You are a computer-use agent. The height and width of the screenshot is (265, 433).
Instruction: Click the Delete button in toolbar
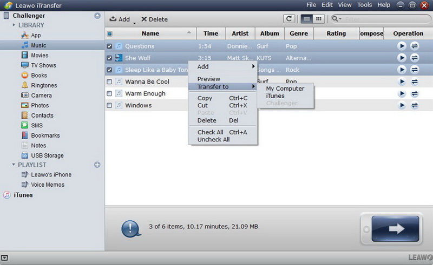coord(154,19)
